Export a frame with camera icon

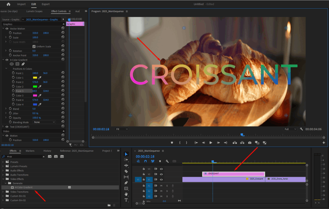pos(250,143)
